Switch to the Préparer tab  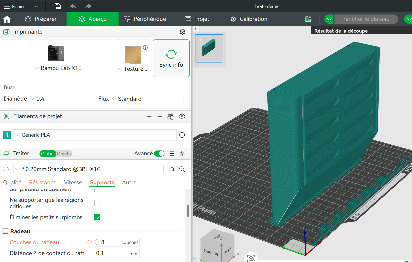coord(41,19)
